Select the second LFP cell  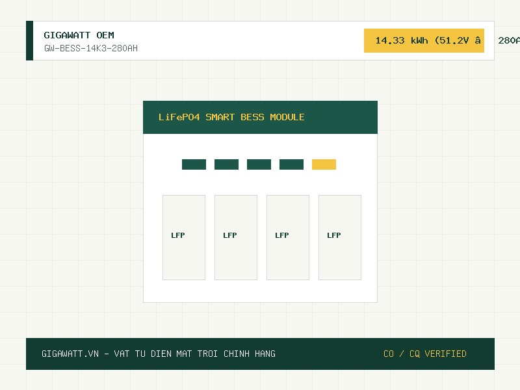[x=236, y=237]
